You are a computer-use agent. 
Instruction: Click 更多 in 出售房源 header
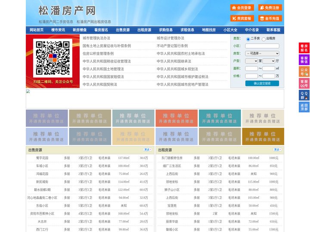coord(148,150)
